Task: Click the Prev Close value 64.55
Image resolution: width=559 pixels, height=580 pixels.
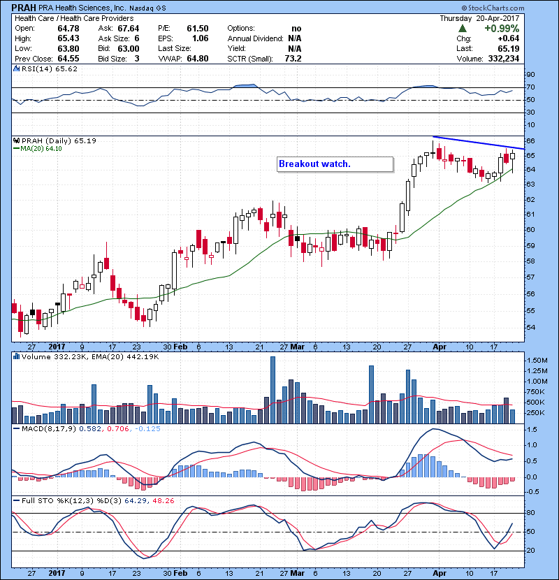Action: click(68, 59)
